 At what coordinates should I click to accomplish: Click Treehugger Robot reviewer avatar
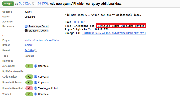pos(26,26)
